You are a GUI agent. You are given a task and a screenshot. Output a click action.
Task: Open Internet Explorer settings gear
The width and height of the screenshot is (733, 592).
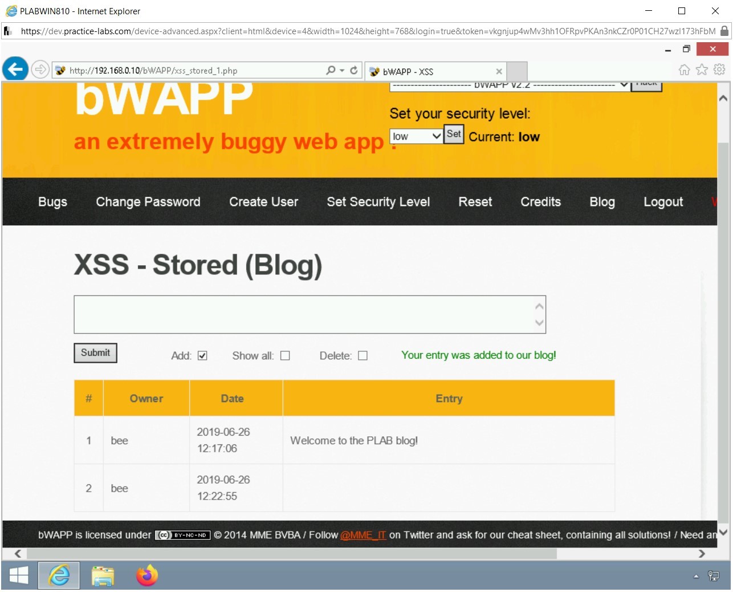click(719, 69)
